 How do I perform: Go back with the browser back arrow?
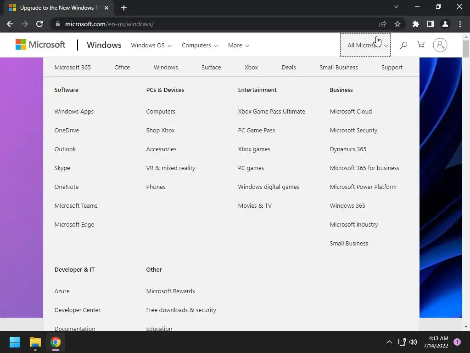point(10,24)
